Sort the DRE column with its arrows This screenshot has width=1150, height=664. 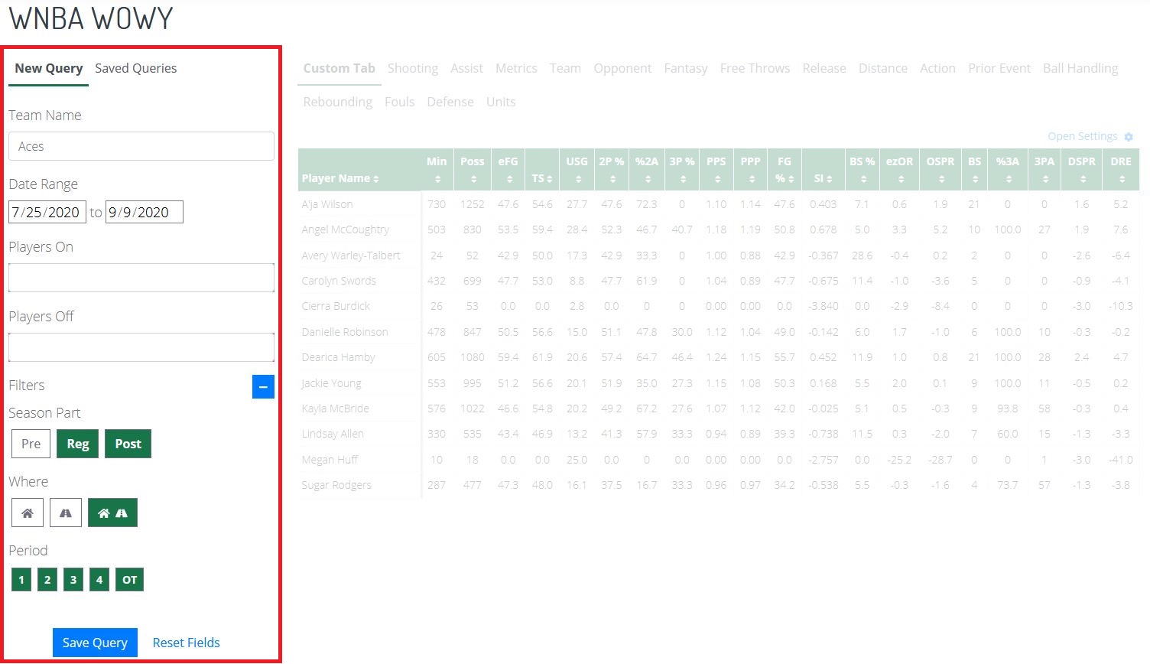[x=1120, y=177]
